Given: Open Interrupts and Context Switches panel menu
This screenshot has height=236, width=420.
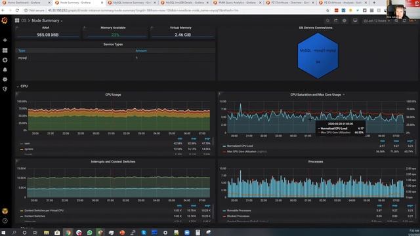Looking at the screenshot, I should [x=113, y=162].
